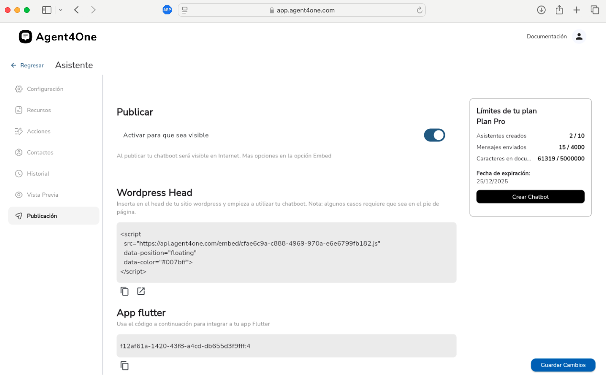The height and width of the screenshot is (382, 606).
Task: Open the embed script in new window
Action: click(x=141, y=291)
